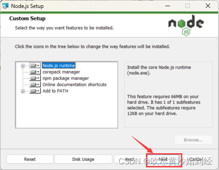Click the Node.js Setup installer title icon
This screenshot has height=170, width=219.
coord(5,6)
